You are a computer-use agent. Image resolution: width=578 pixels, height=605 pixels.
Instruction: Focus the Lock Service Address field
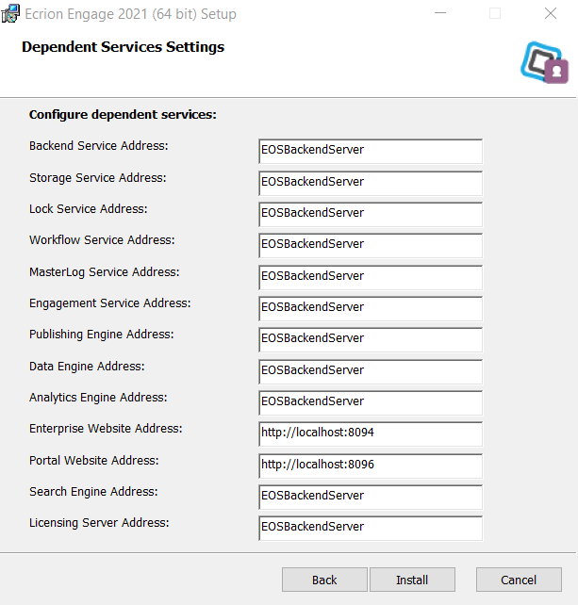(371, 215)
